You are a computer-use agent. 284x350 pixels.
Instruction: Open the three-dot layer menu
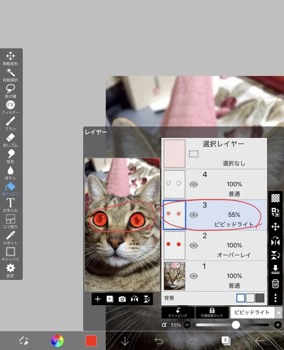(275, 298)
